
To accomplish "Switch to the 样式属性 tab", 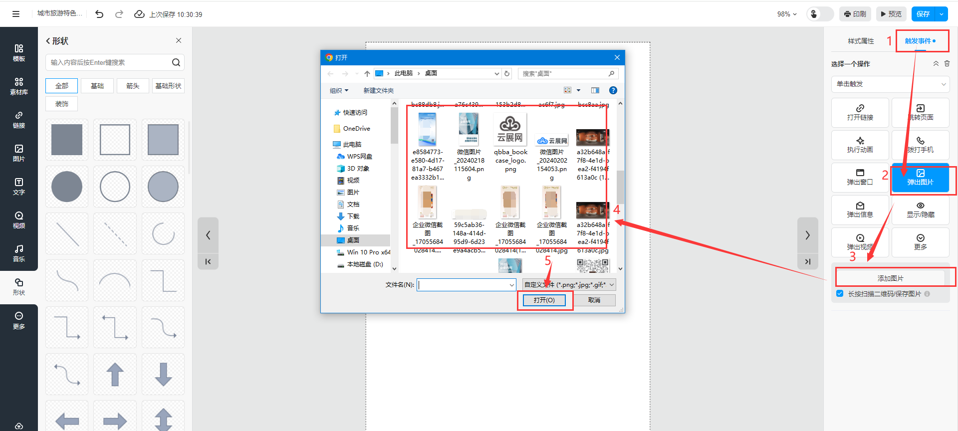I will tap(861, 41).
